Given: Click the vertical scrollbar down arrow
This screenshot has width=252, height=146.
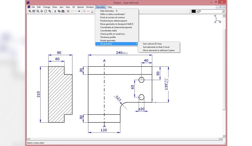Looking at the screenshot, I should [x=224, y=136].
